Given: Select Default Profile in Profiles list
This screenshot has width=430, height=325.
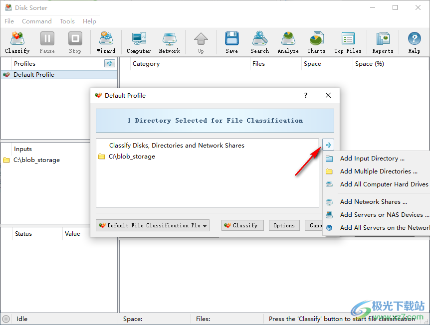Looking at the screenshot, I should tap(59, 75).
